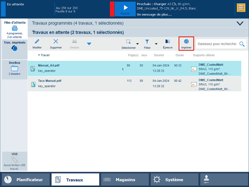
Task: Delete the job with the Supprimer button
Action: (x=56, y=44)
